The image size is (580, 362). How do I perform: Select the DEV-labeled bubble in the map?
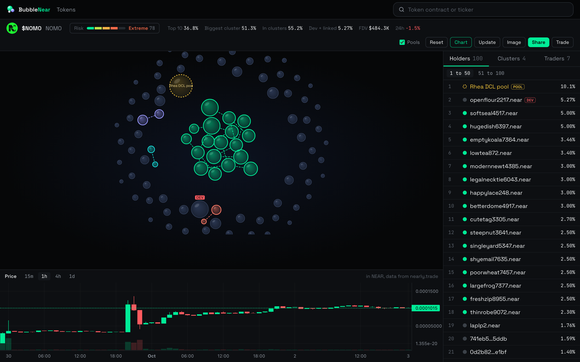[200, 209]
